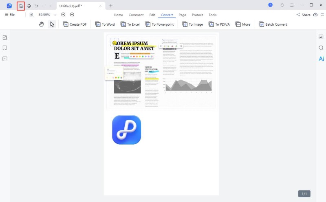Open the notifications bell
Viewport: 326px width, 202px height.
coord(282,5)
